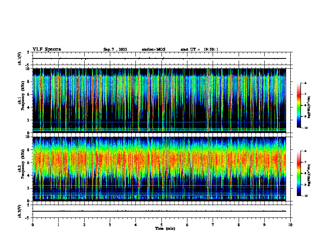The height and width of the screenshot is (252, 327).
Task: Click the ch.1 color bar log(PSD) unit label
Action: click(309, 107)
